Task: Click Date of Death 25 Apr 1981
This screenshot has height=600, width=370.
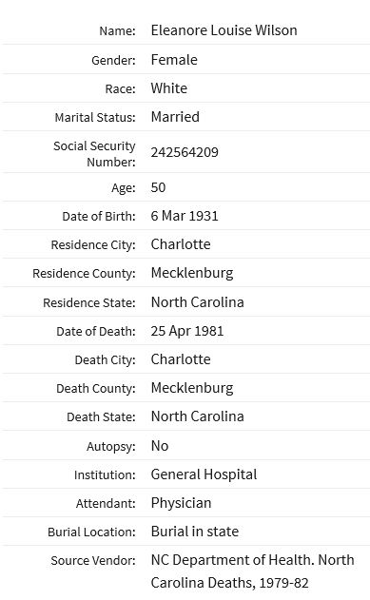Action: 187,331
